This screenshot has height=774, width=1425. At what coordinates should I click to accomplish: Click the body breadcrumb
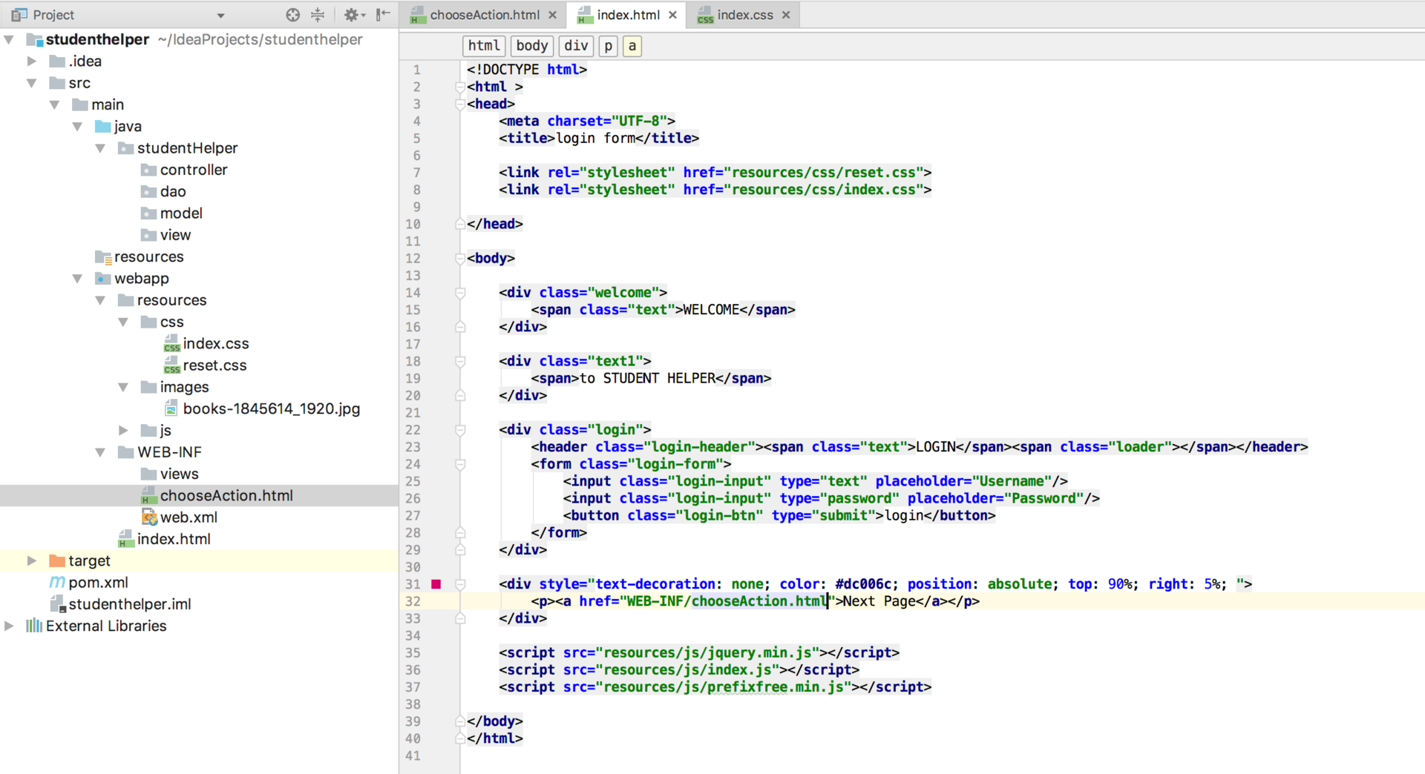(532, 46)
